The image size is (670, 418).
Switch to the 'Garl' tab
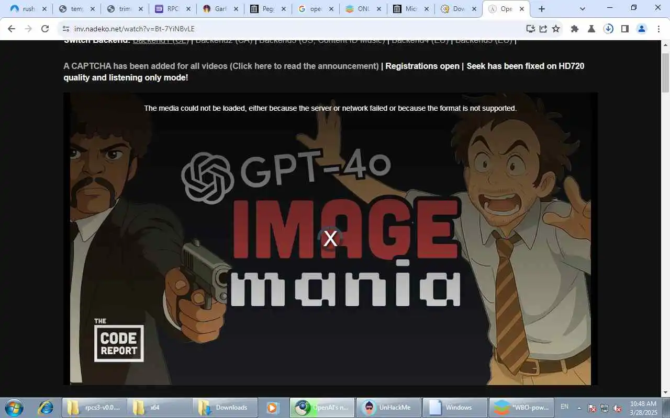[221, 9]
